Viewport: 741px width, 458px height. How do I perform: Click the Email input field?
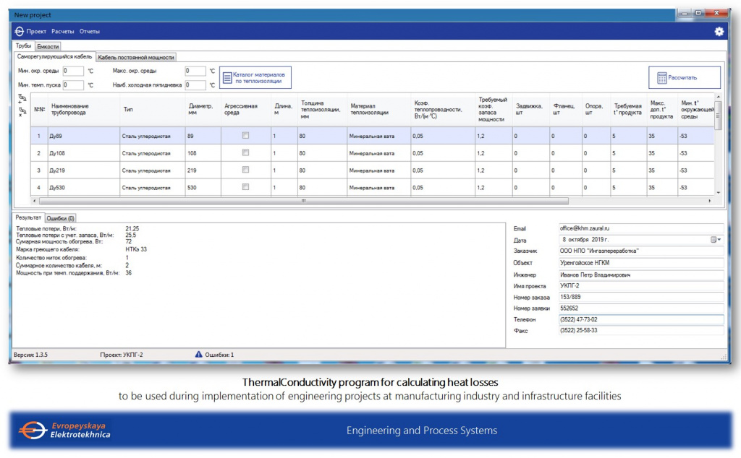641,228
